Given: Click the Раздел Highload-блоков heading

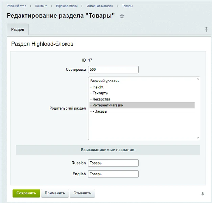Looking at the screenshot, I should 42,44.
